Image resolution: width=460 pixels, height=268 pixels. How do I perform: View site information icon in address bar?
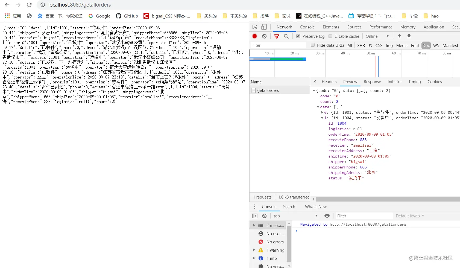click(x=43, y=5)
